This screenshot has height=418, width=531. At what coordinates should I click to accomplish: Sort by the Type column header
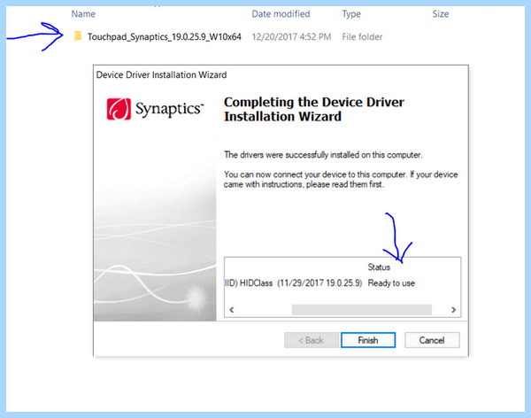pos(351,14)
